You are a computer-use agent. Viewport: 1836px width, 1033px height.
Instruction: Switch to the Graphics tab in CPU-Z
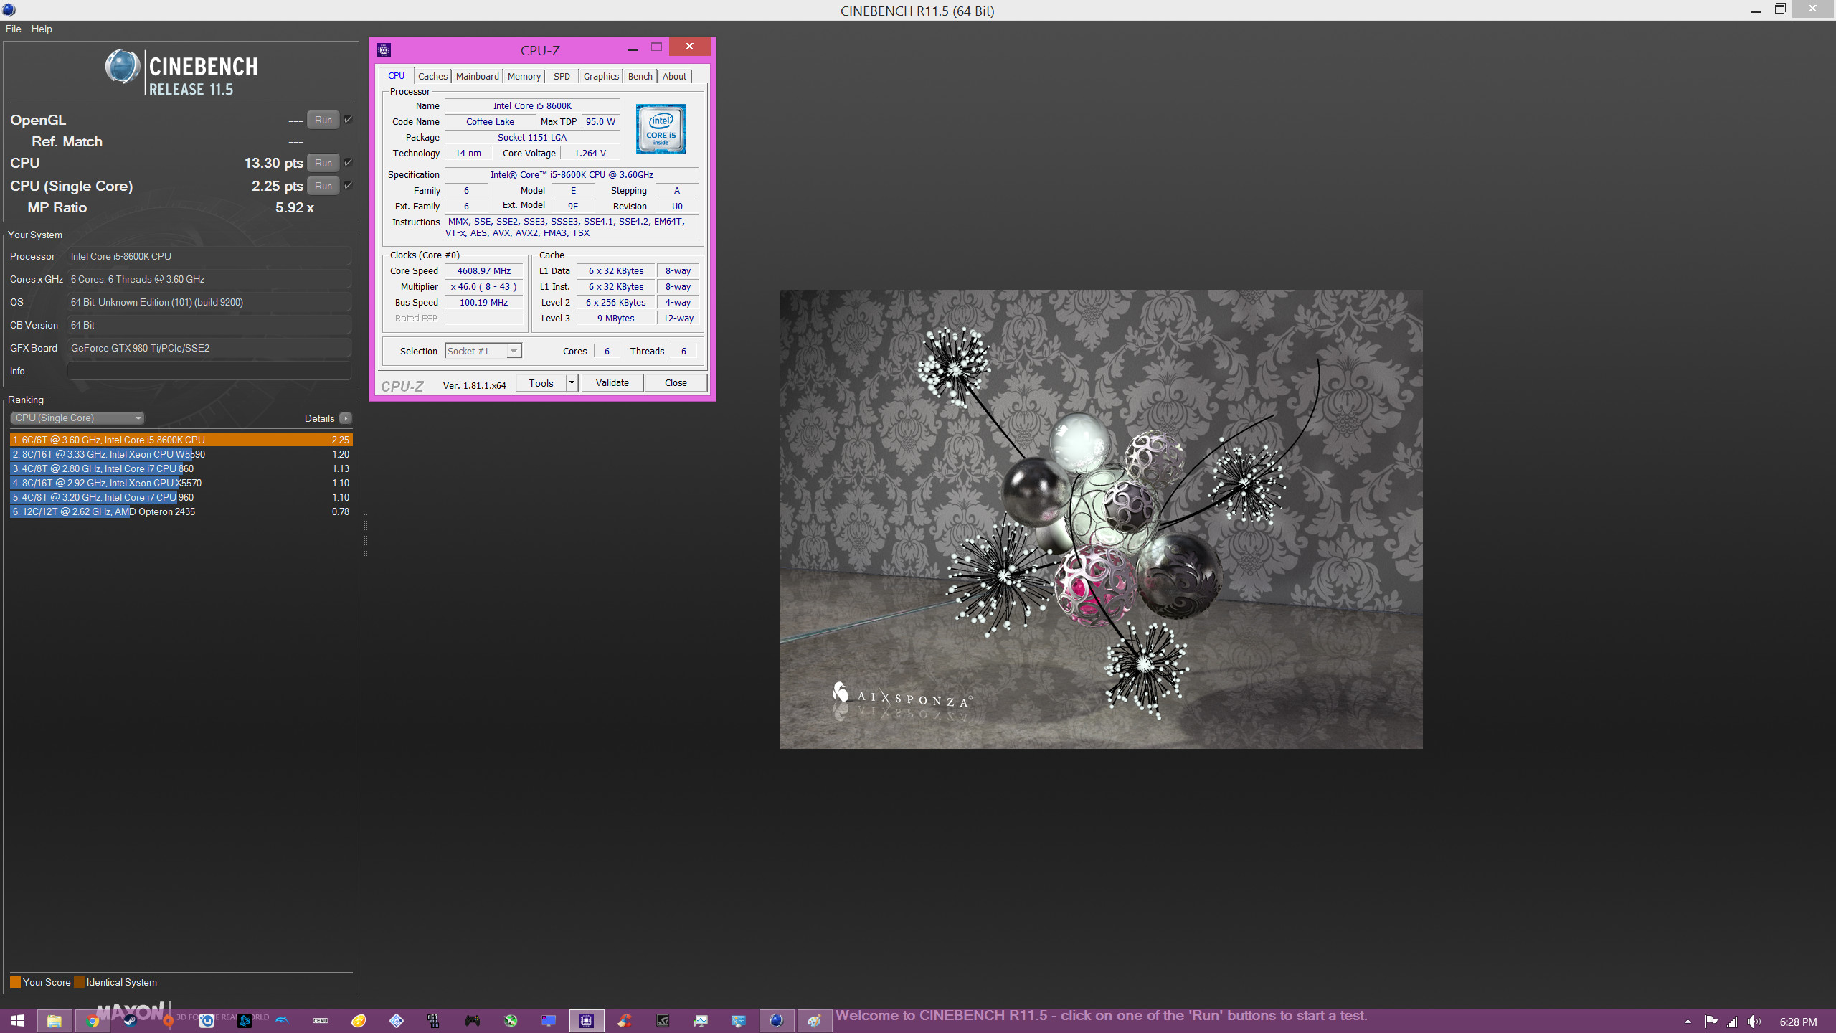601,76
